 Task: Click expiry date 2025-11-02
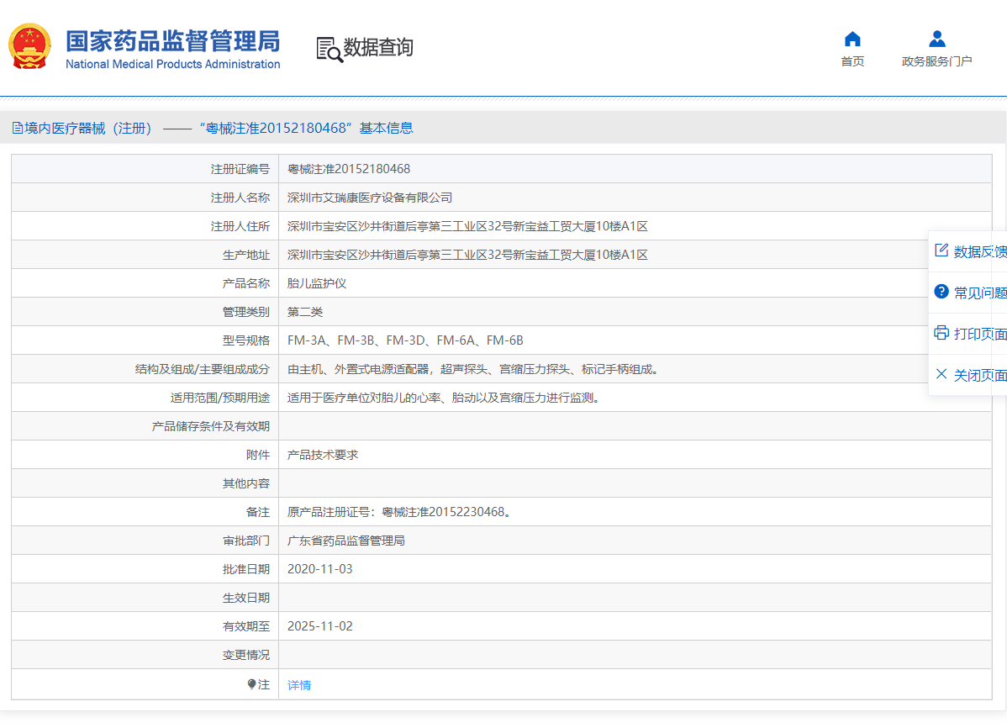click(319, 626)
